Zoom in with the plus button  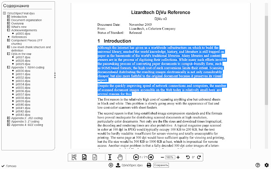point(178,157)
